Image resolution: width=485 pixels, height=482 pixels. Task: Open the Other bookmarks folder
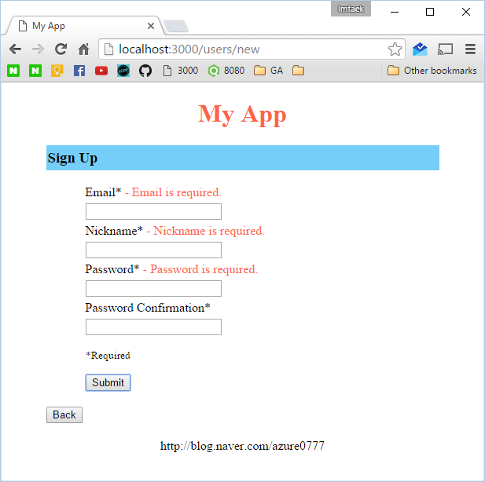[432, 71]
